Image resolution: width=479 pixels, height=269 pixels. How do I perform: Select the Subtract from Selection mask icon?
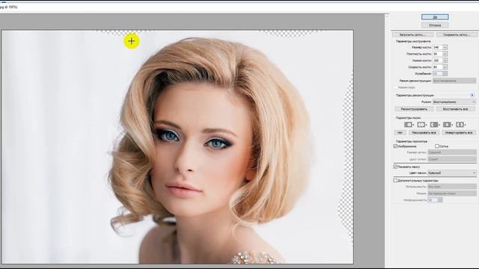pyautogui.click(x=434, y=125)
